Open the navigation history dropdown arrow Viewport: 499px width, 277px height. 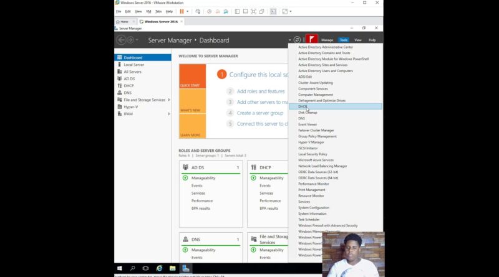(137, 40)
